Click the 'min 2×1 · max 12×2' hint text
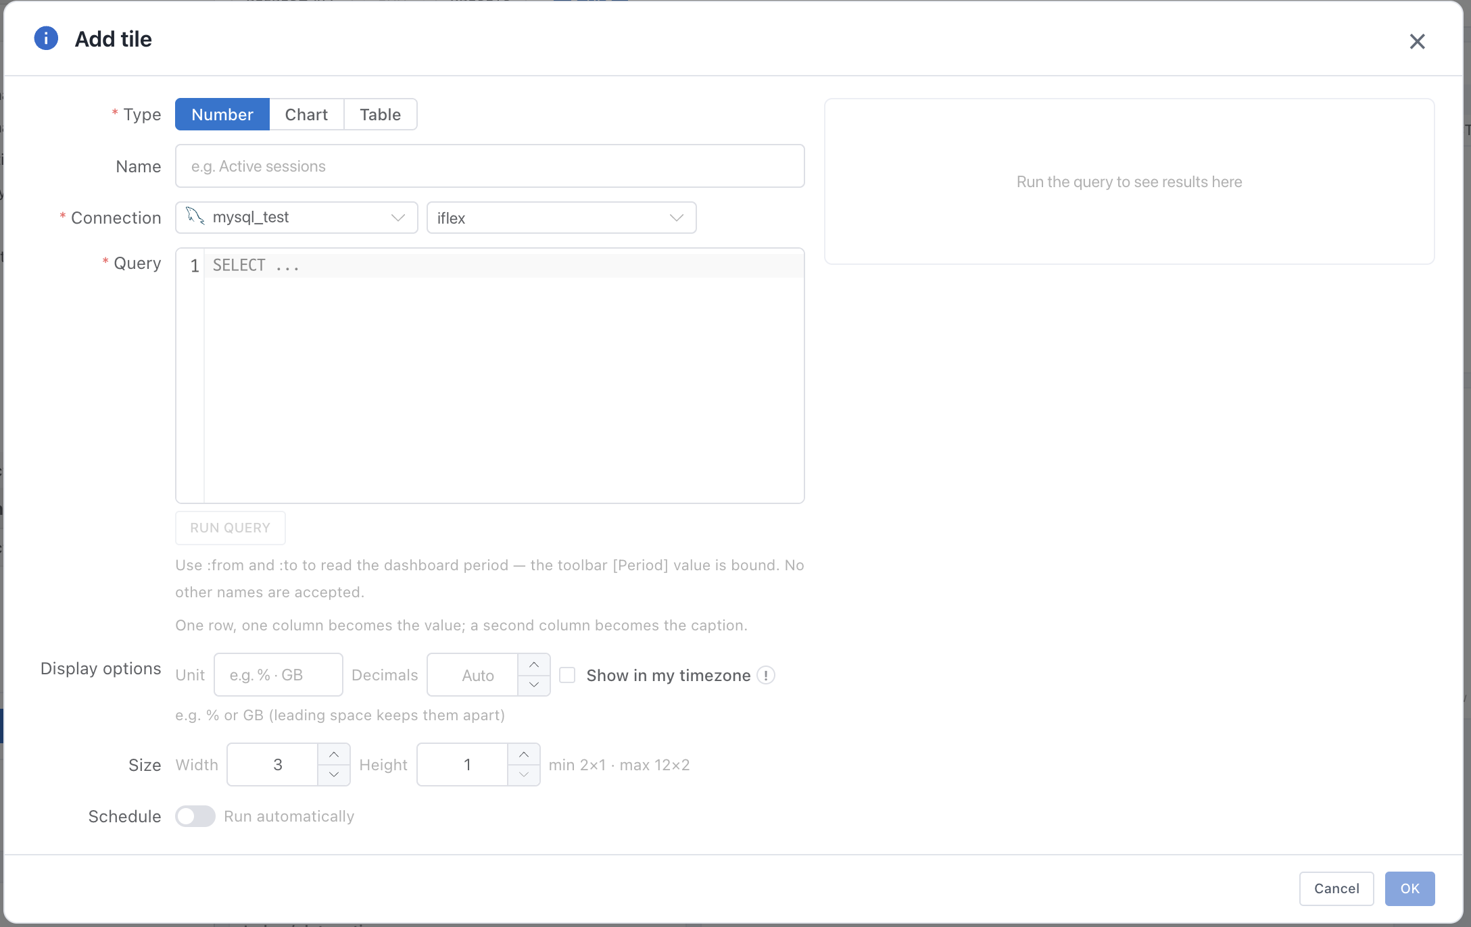The height and width of the screenshot is (927, 1471). click(x=619, y=765)
